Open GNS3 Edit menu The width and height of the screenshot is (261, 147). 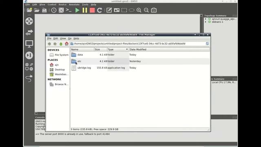coord(35,4)
